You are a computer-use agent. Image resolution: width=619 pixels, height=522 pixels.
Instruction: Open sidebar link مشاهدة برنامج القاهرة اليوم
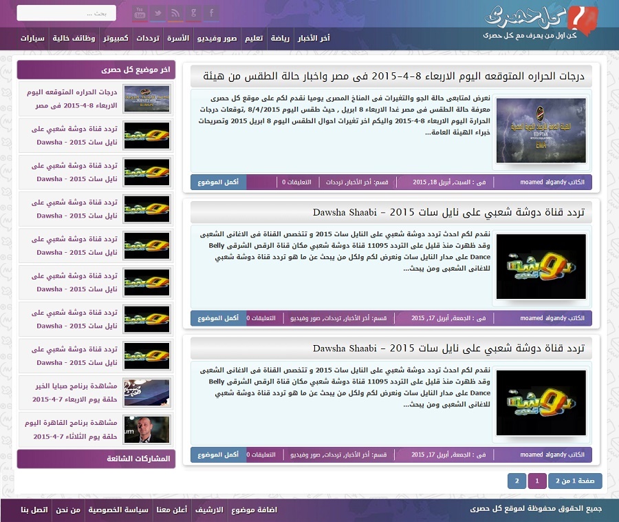pos(71,429)
